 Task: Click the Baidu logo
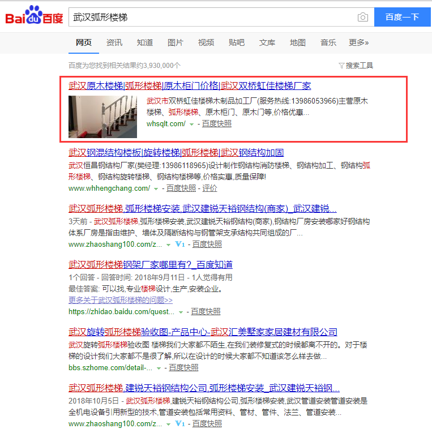[x=34, y=15]
